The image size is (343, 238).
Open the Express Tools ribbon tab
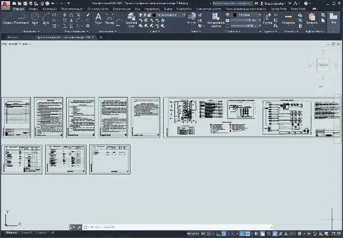tap(279, 9)
